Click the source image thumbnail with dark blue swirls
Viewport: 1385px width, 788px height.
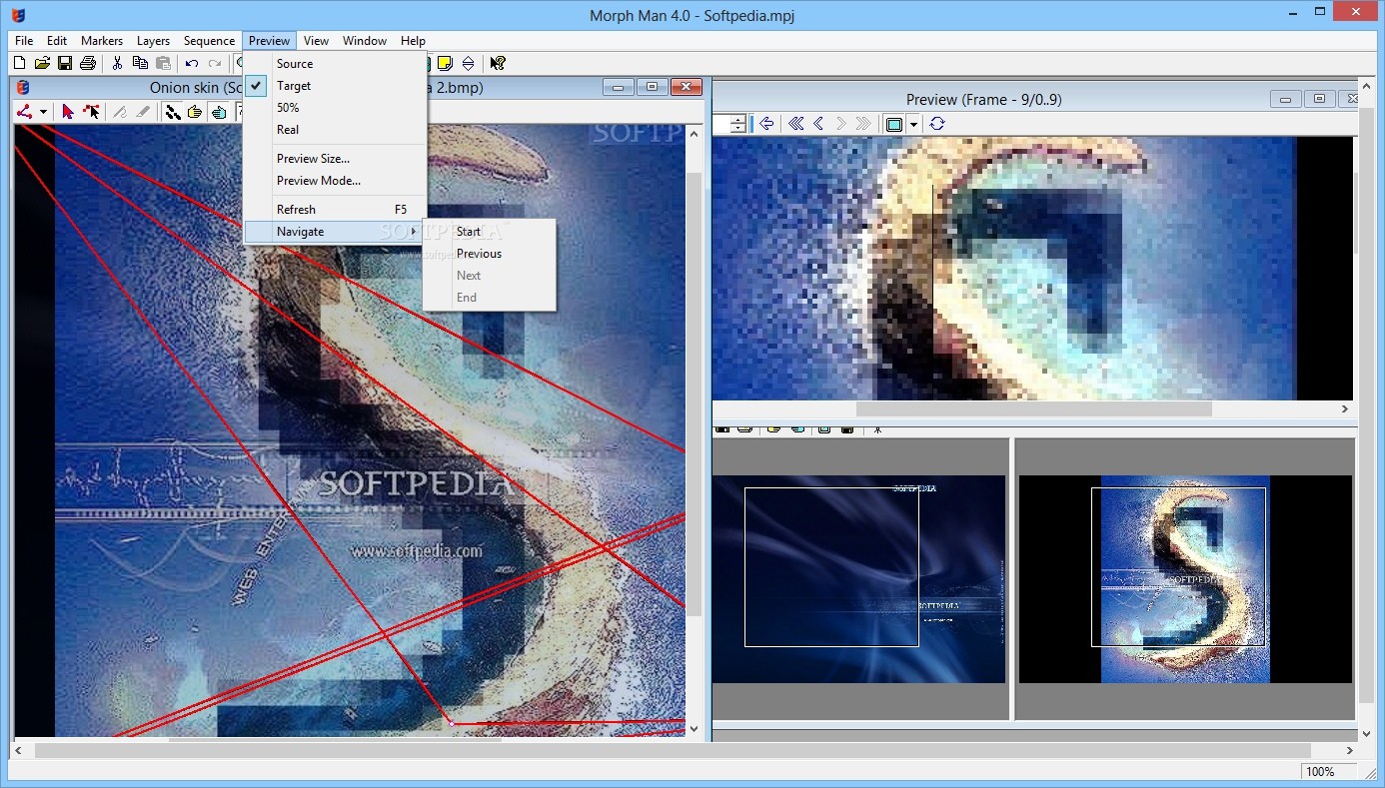[859, 579]
